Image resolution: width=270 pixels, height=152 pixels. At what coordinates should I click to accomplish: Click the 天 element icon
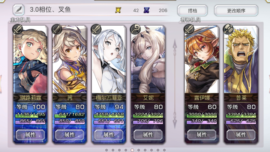pyautogui.click(x=118, y=11)
